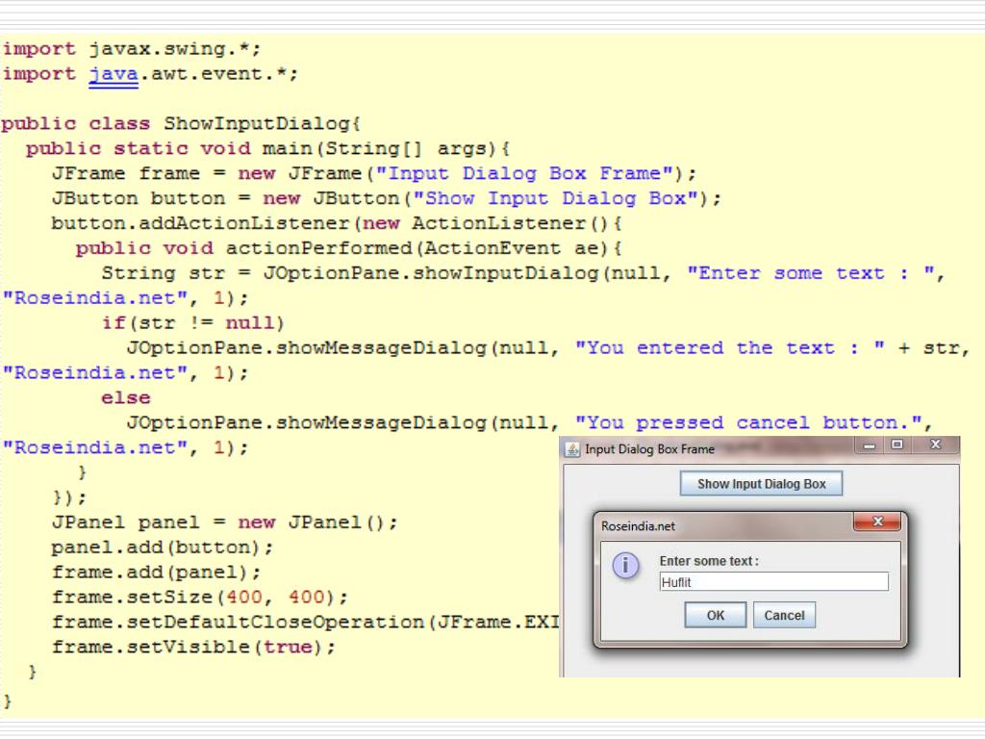This screenshot has height=739, width=985.
Task: Dismiss the input dialog with Cancel
Action: click(x=784, y=615)
